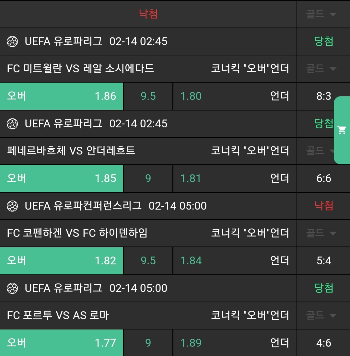Toggle the 오버 1.82 bet option
The width and height of the screenshot is (350, 356).
pos(62,261)
